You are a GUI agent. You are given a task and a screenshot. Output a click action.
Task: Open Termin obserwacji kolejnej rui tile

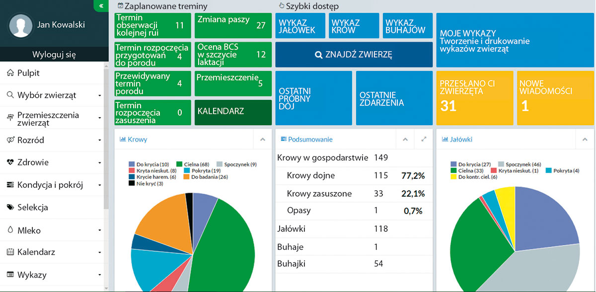point(152,25)
